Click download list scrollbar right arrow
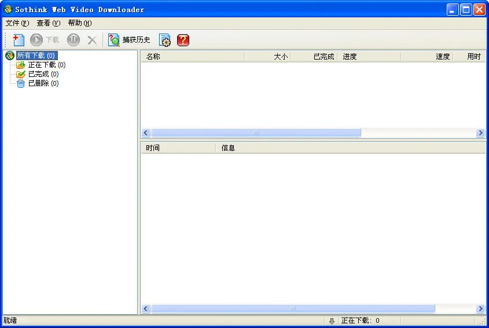 [x=480, y=133]
